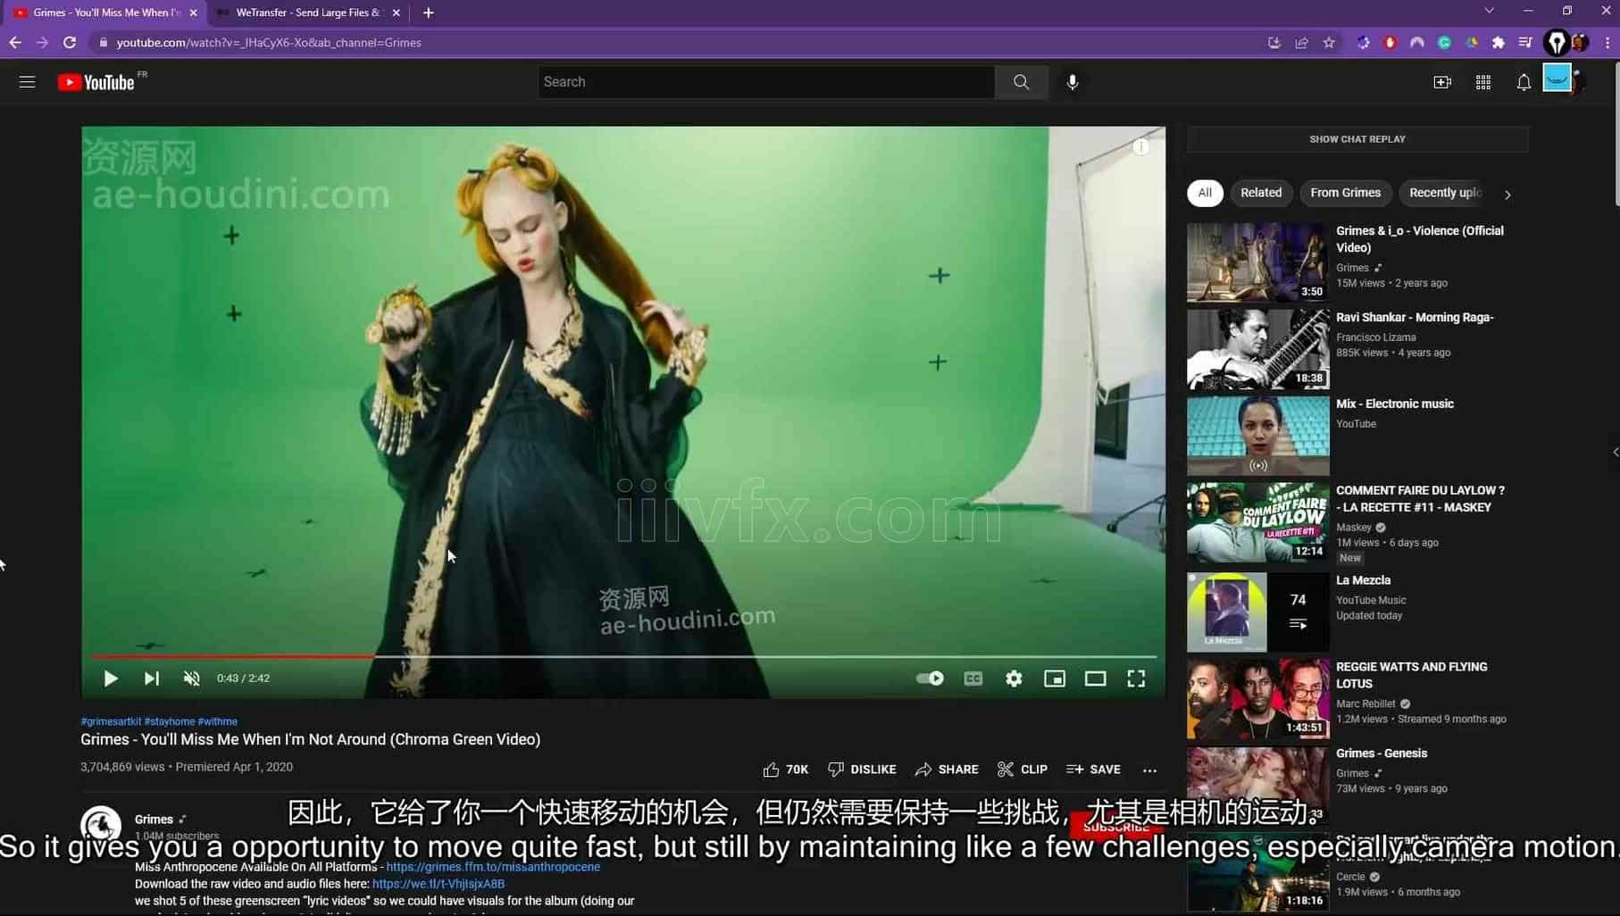Screen dimensions: 1620x916
Task: Open the browser media control icon
Action: [x=1525, y=42]
